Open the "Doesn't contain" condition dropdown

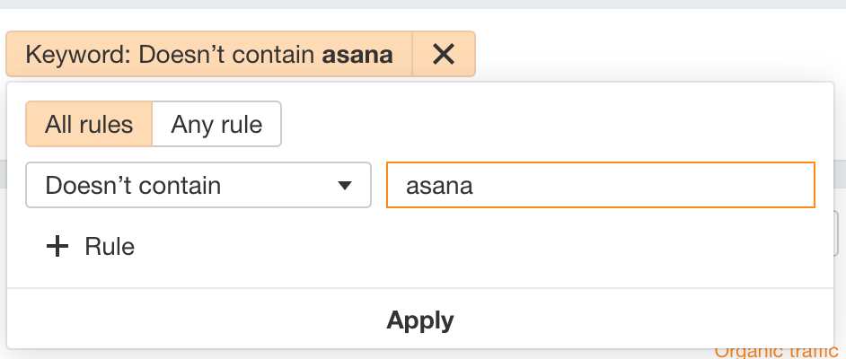coord(198,186)
